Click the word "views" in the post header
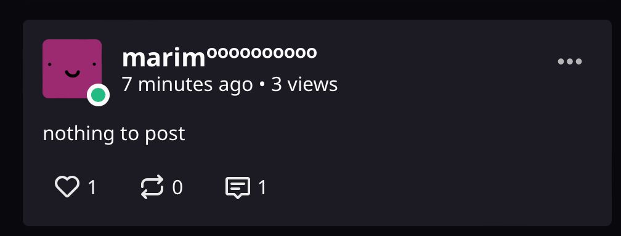This screenshot has height=236, width=621. [x=312, y=85]
